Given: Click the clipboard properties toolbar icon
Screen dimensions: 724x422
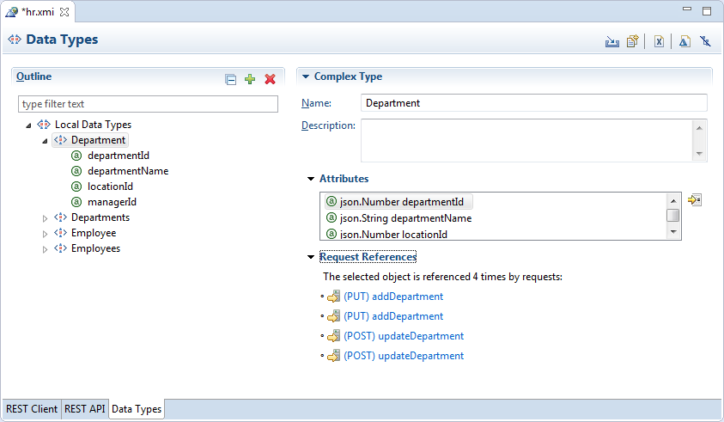Looking at the screenshot, I should click(x=633, y=41).
